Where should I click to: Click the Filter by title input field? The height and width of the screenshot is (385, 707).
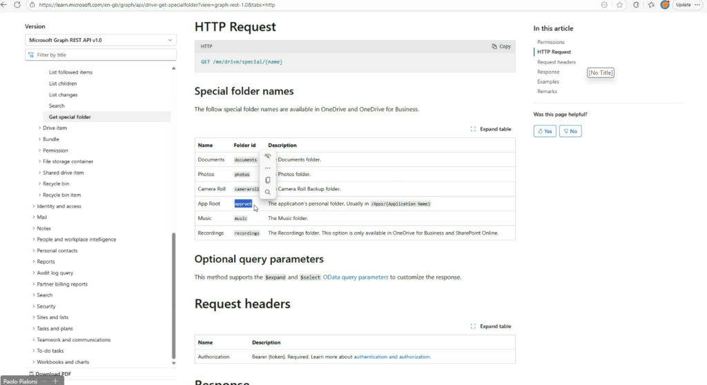pyautogui.click(x=101, y=55)
